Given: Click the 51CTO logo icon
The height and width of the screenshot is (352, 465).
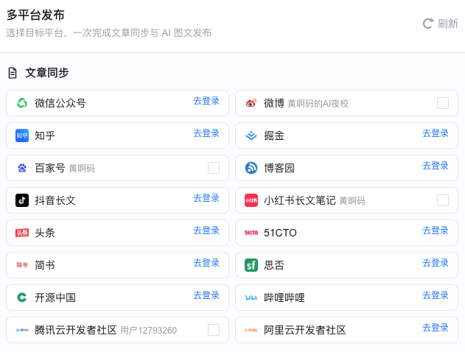Looking at the screenshot, I should click(x=251, y=233).
